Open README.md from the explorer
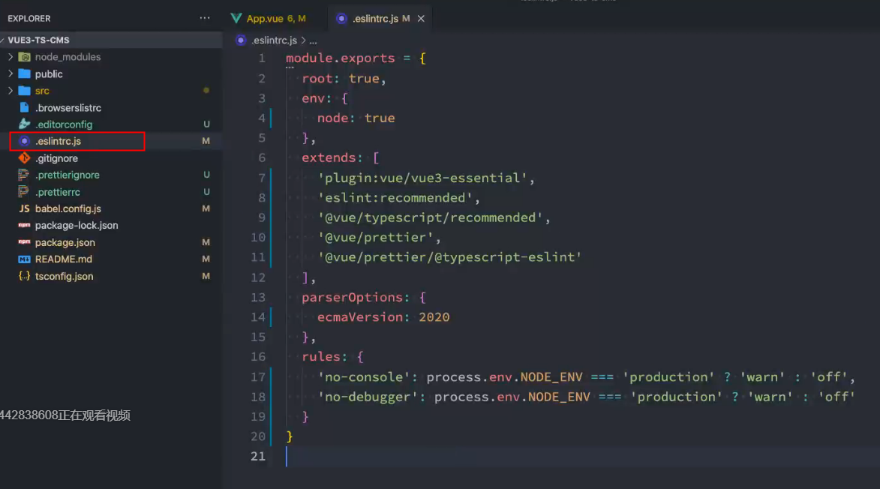The image size is (880, 489). [64, 259]
